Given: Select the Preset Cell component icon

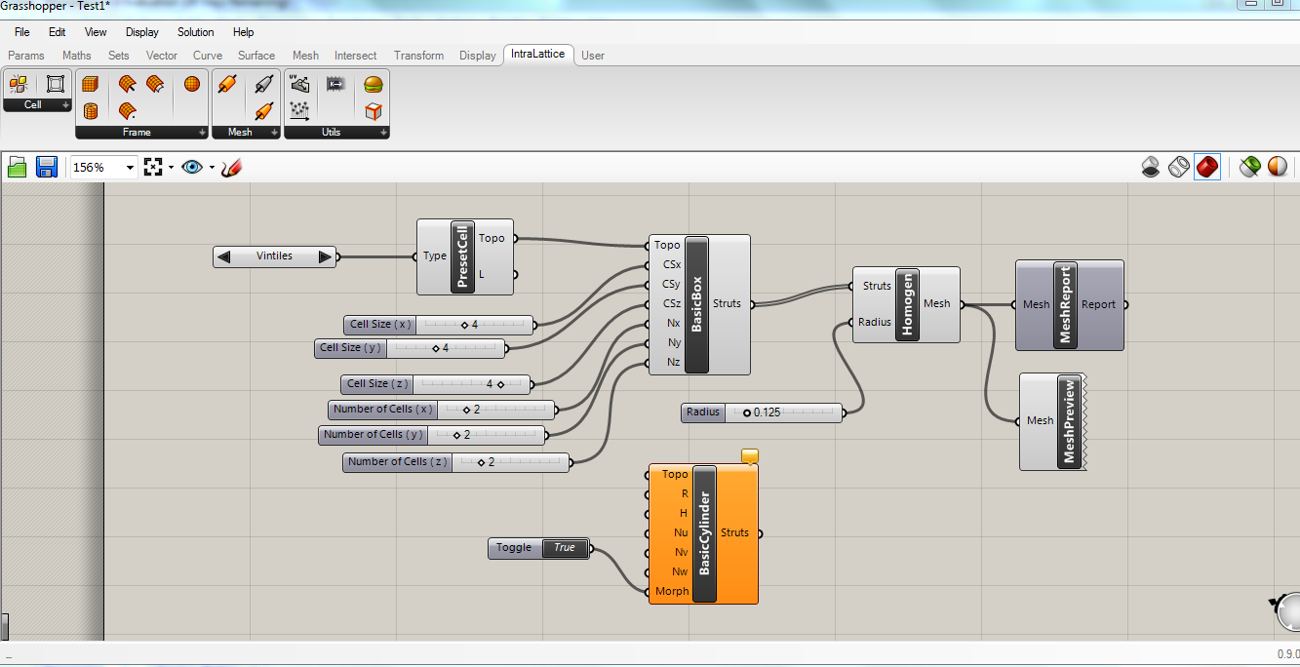Looking at the screenshot, I should tap(19, 85).
